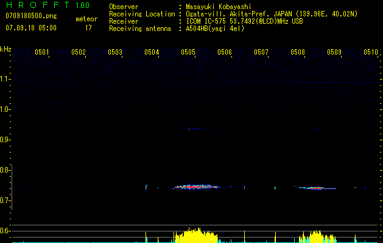This screenshot has width=383, height=243.
Task: Click the meteor echo near 0508
Action: click(317, 188)
